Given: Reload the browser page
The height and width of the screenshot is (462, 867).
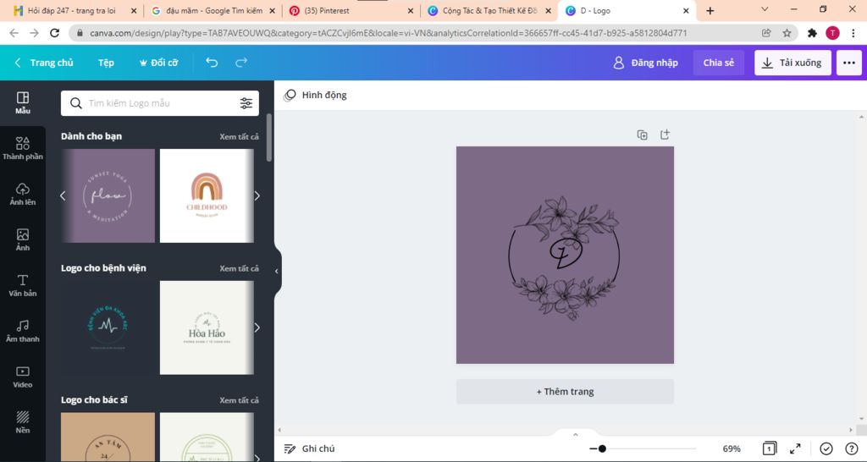Looking at the screenshot, I should tap(54, 33).
